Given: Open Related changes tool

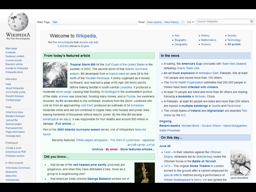Looking at the screenshot, I should point(15,116).
